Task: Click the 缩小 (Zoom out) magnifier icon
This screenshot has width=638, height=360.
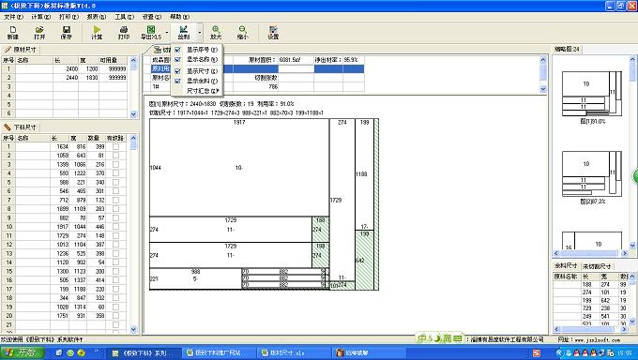Action: coord(242,33)
